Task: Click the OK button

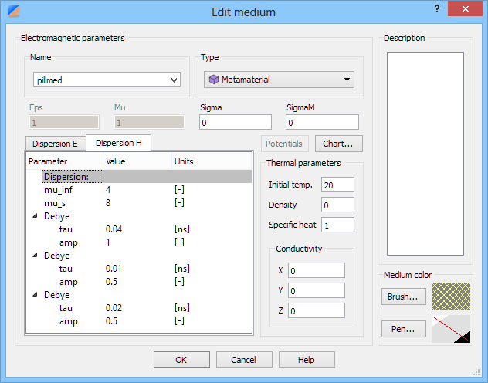Action: [181, 360]
